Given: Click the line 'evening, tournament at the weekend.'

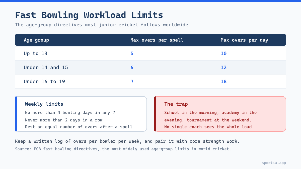Looking at the screenshot, I should [208, 120].
